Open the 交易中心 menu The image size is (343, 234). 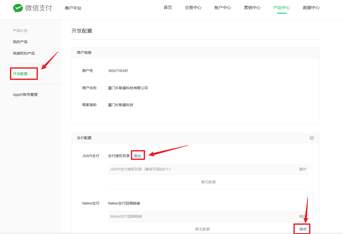point(193,8)
